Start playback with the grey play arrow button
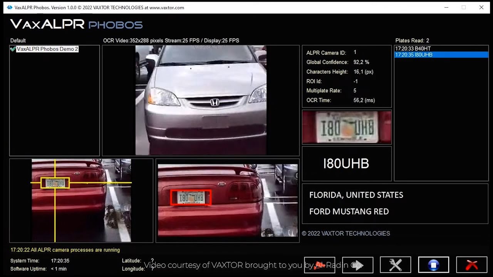This screenshot has height=277, width=493. 358,265
